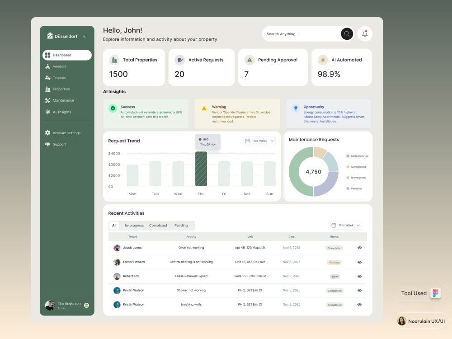
Task: Open Recent Activities This Week dropdown
Action: [346, 225]
